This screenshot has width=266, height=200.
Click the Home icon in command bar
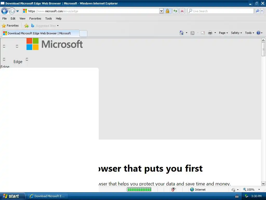point(182,33)
